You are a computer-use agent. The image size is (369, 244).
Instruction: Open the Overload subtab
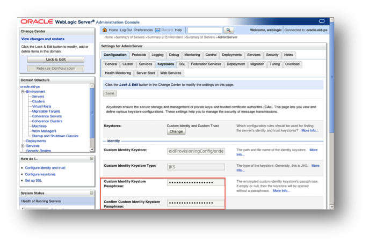(x=293, y=64)
